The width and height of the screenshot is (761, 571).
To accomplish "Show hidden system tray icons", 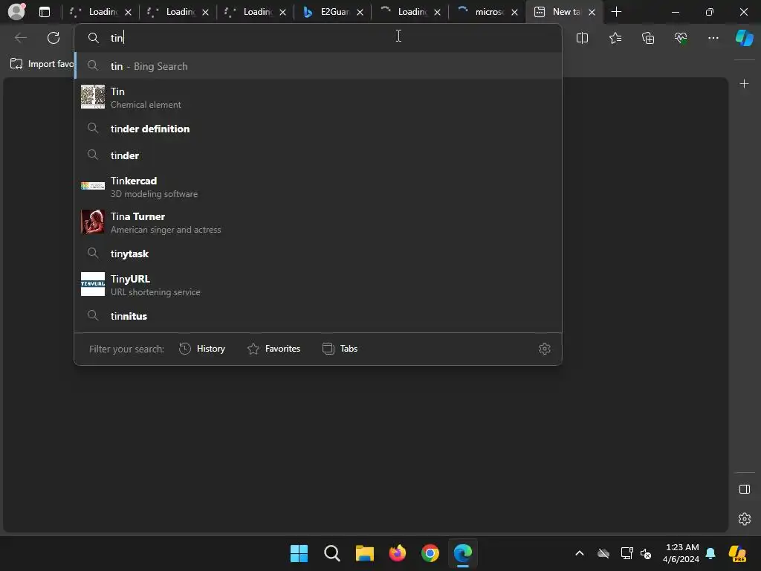I will click(x=580, y=553).
